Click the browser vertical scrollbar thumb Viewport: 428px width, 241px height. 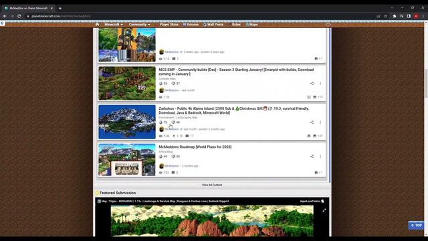click(x=426, y=83)
